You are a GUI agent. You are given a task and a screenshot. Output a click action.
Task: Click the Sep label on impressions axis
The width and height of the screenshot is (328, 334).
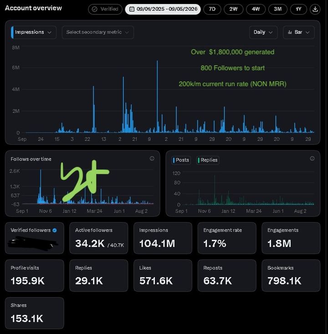coord(22,139)
